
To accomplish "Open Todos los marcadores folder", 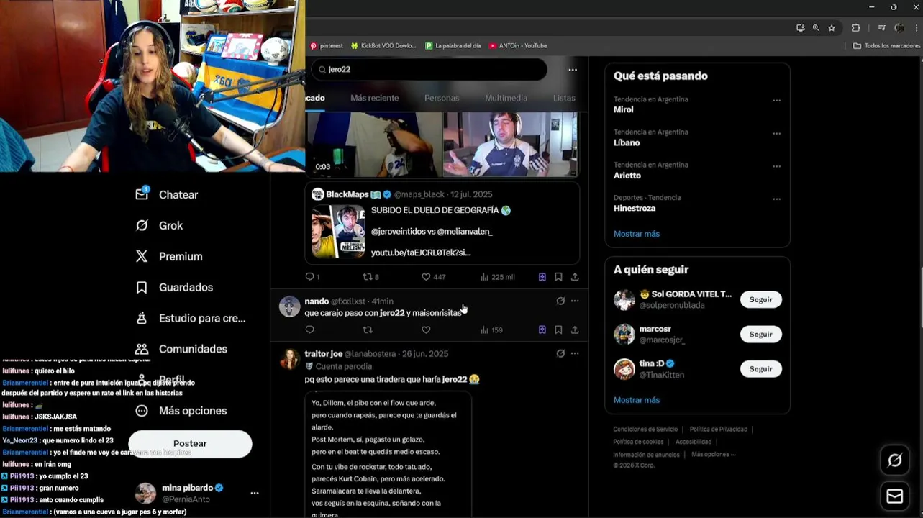I will coord(886,45).
